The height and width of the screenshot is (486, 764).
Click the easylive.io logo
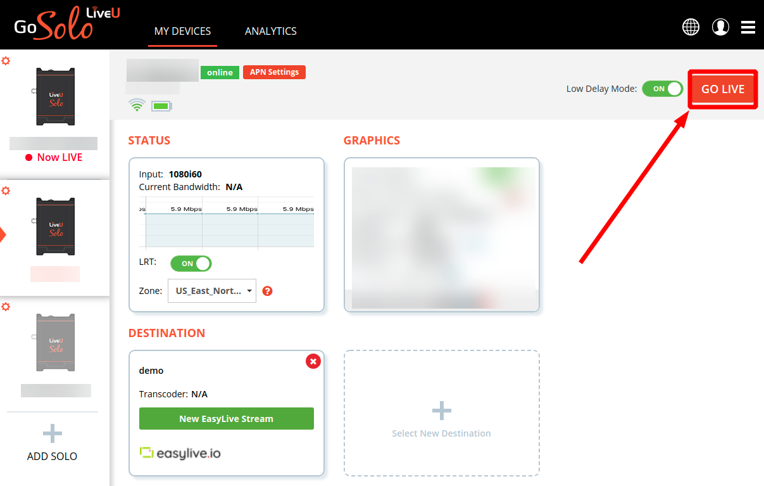(x=180, y=453)
